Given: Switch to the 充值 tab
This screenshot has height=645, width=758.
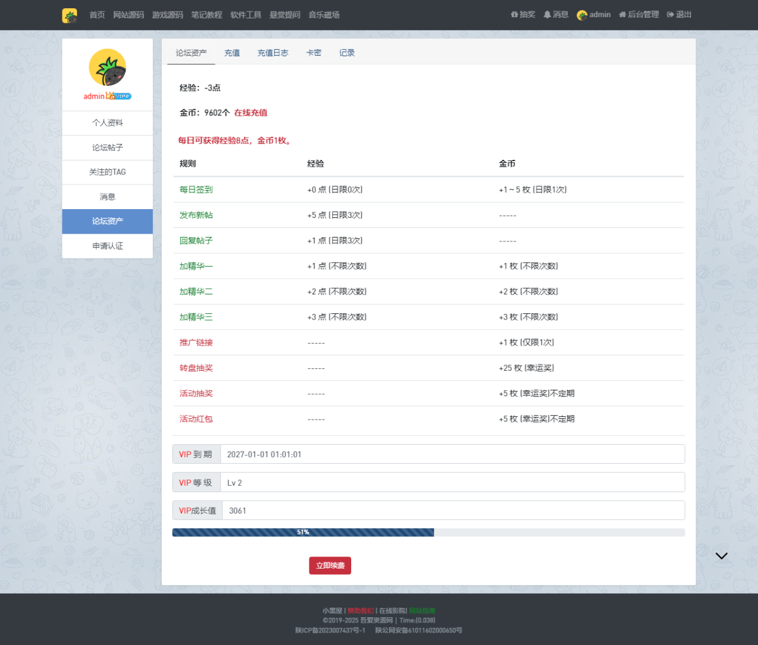Looking at the screenshot, I should pos(232,53).
